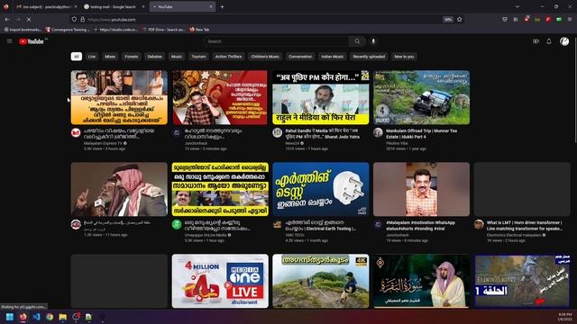
Task: Open the Media One LIVE thumbnail
Action: tap(220, 281)
